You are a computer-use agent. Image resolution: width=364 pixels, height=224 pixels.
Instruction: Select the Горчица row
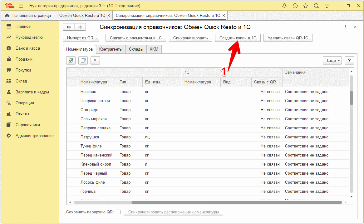208,192
